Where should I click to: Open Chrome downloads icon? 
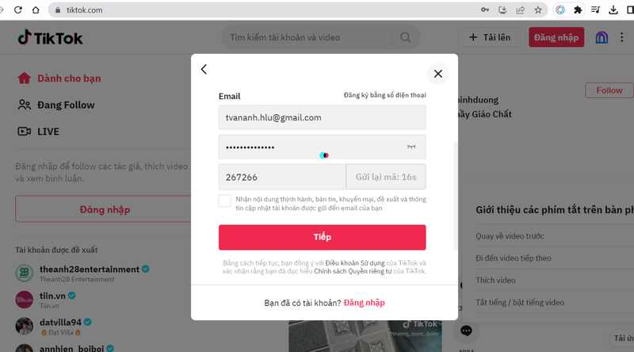pyautogui.click(x=613, y=10)
